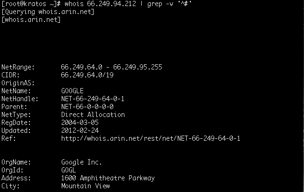Click the NetName value GOOGLE
This screenshot has width=304, height=192.
pyautogui.click(x=72, y=91)
